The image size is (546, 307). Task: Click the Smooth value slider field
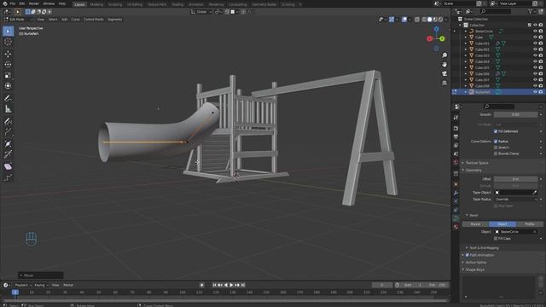[515, 114]
